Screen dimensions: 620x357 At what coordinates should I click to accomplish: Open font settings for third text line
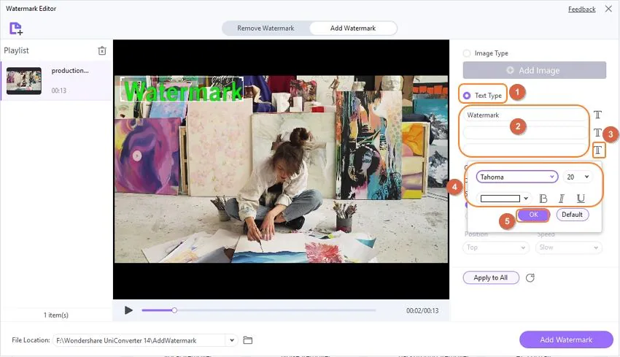598,150
